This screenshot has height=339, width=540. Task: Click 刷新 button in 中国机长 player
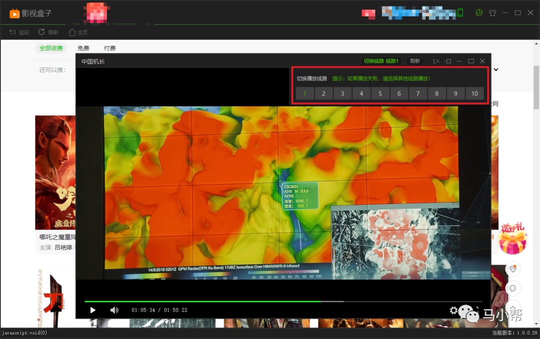(x=414, y=61)
